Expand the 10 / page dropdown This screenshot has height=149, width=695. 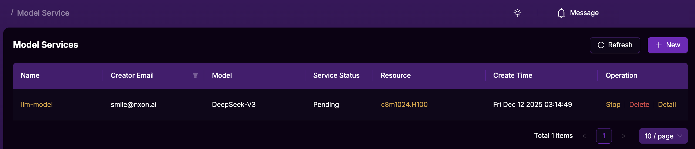(663, 136)
